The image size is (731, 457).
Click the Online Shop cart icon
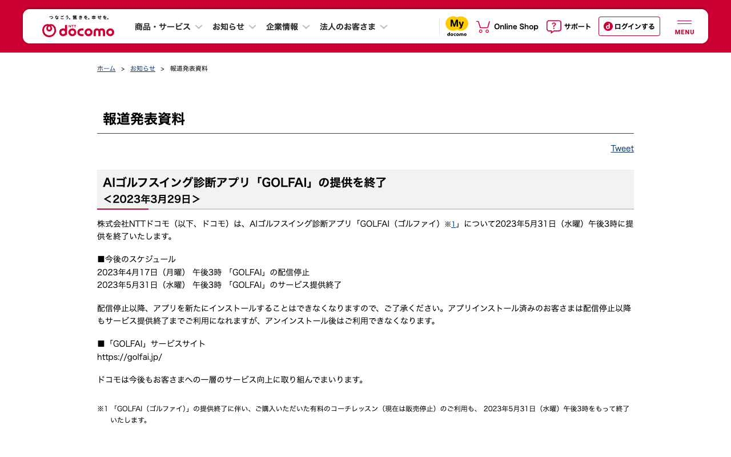coord(483,26)
